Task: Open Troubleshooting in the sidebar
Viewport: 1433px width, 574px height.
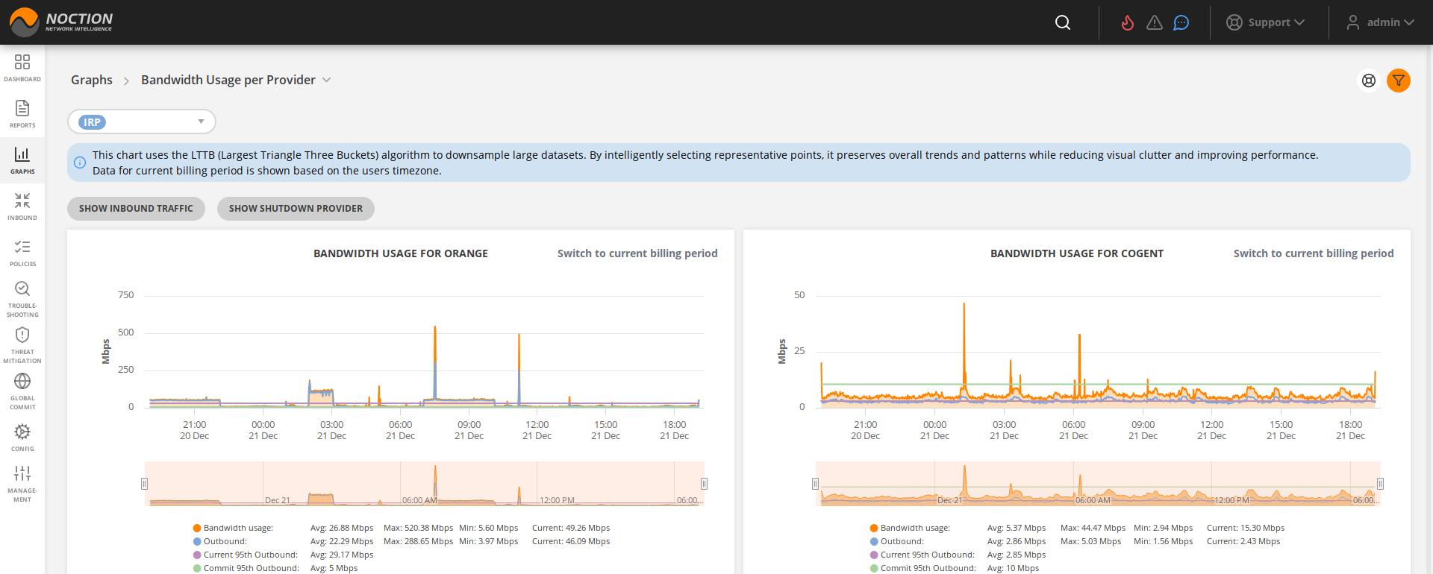Action: [x=22, y=298]
